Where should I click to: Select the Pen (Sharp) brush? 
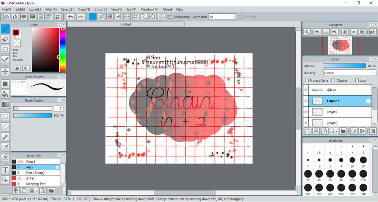point(36,173)
